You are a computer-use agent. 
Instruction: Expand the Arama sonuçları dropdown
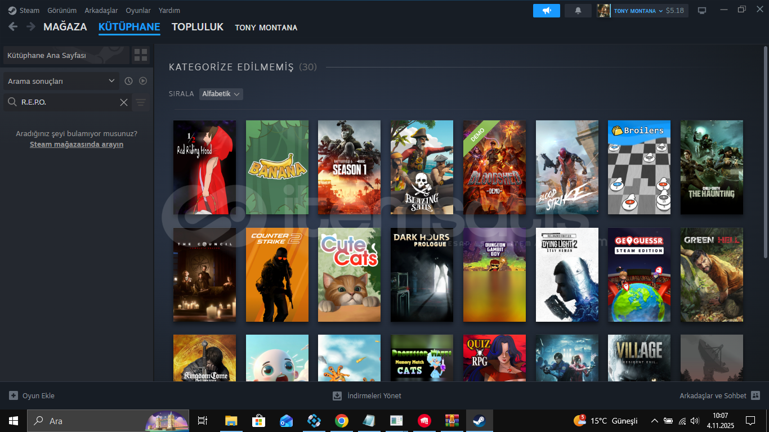pos(111,81)
